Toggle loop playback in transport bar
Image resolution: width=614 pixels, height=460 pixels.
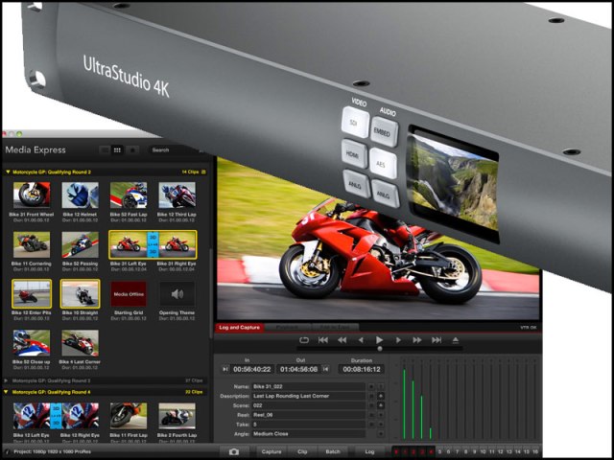[304, 340]
